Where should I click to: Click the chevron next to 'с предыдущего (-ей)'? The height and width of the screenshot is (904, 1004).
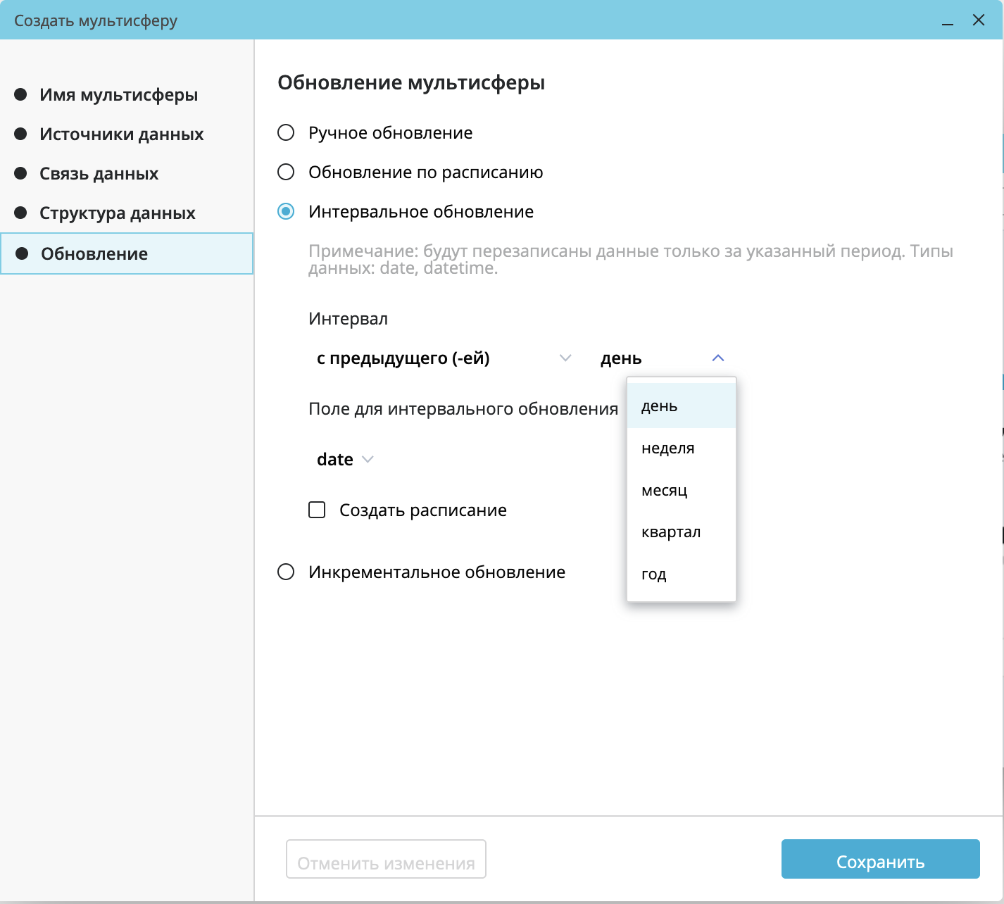tap(565, 358)
